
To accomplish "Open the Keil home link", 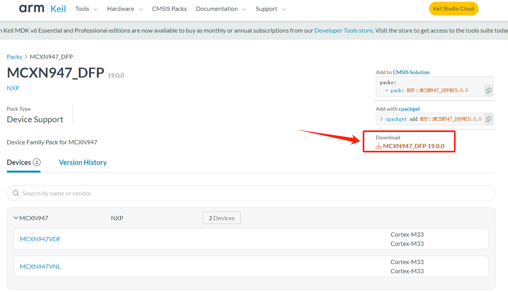I will tap(58, 9).
